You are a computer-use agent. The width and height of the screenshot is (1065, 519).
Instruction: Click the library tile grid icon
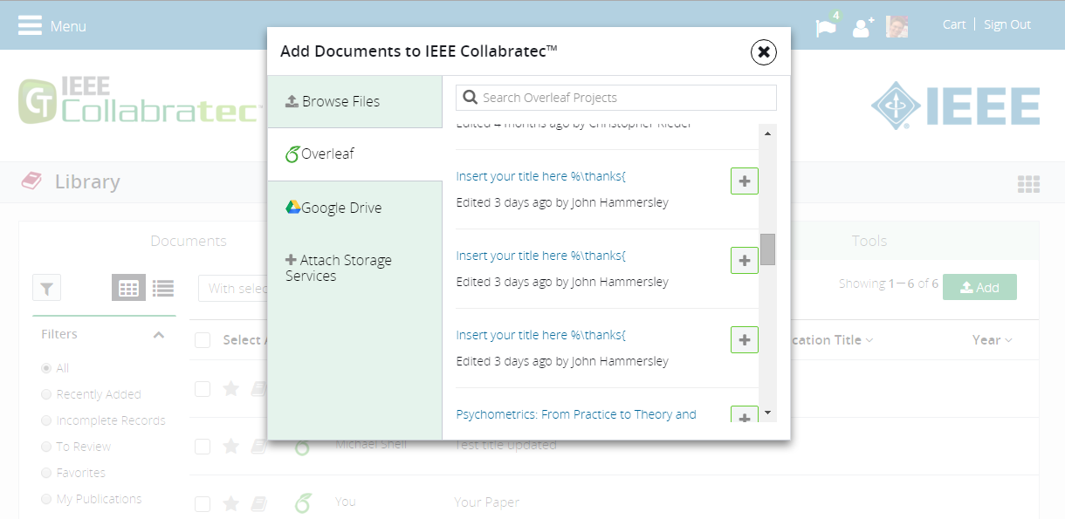click(1028, 184)
